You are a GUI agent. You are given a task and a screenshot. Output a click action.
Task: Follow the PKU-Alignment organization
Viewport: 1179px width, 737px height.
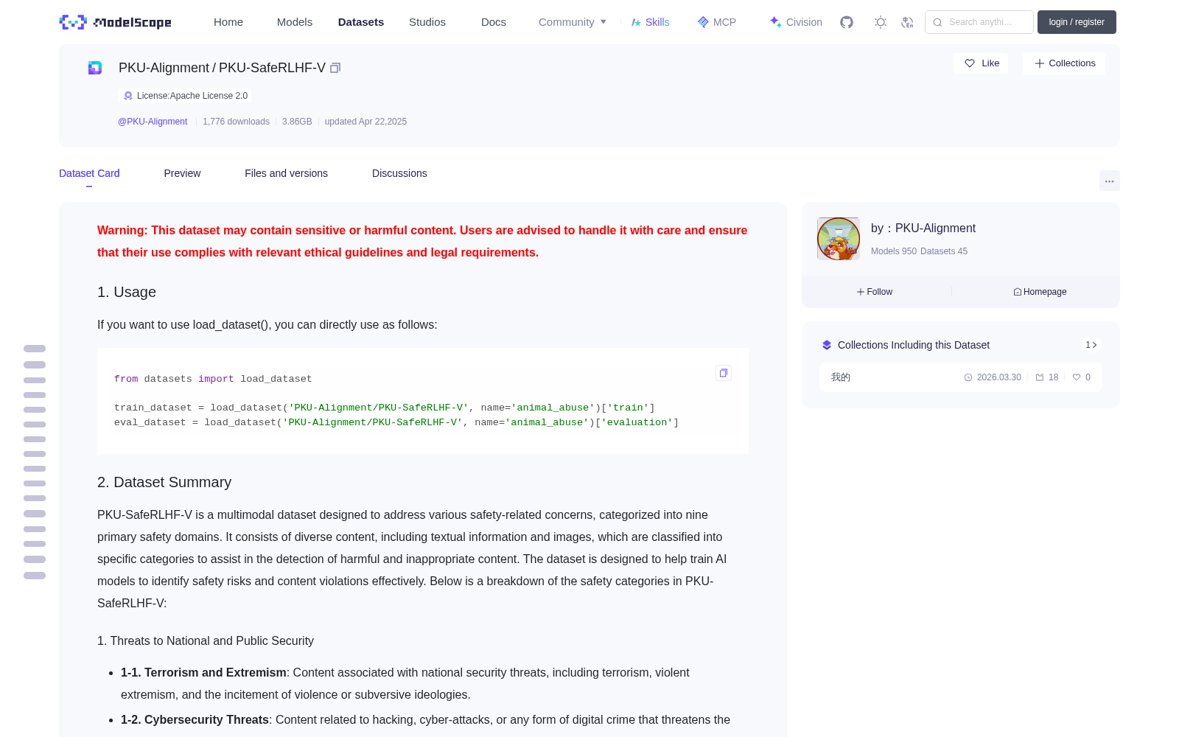875,292
